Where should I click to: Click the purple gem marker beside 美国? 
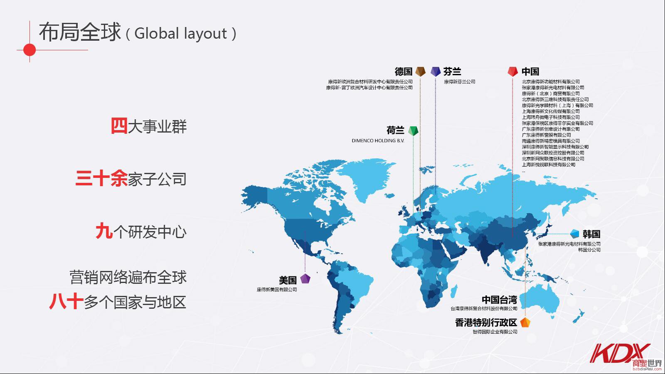(305, 279)
